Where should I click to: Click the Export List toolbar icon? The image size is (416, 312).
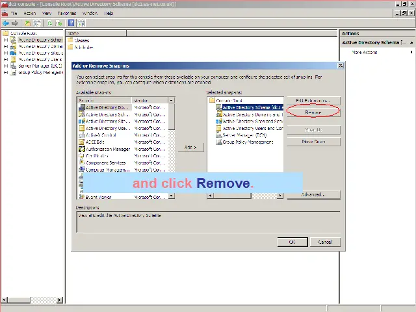[x=58, y=23]
